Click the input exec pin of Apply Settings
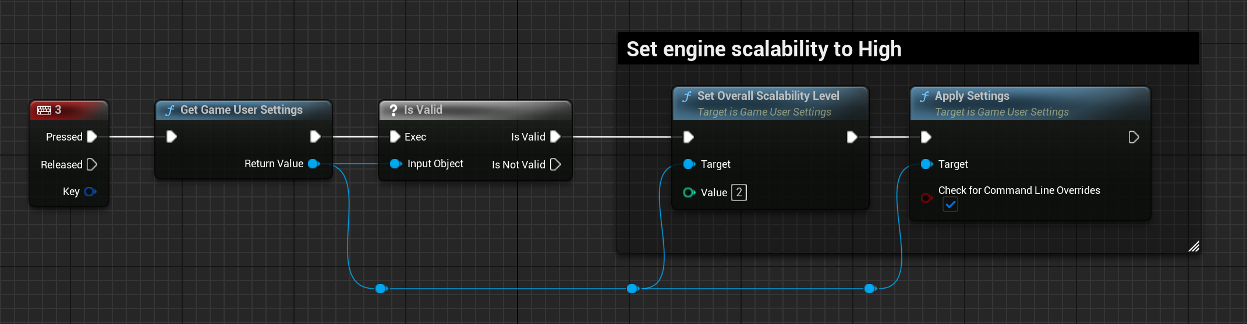The height and width of the screenshot is (324, 1247). pos(926,137)
